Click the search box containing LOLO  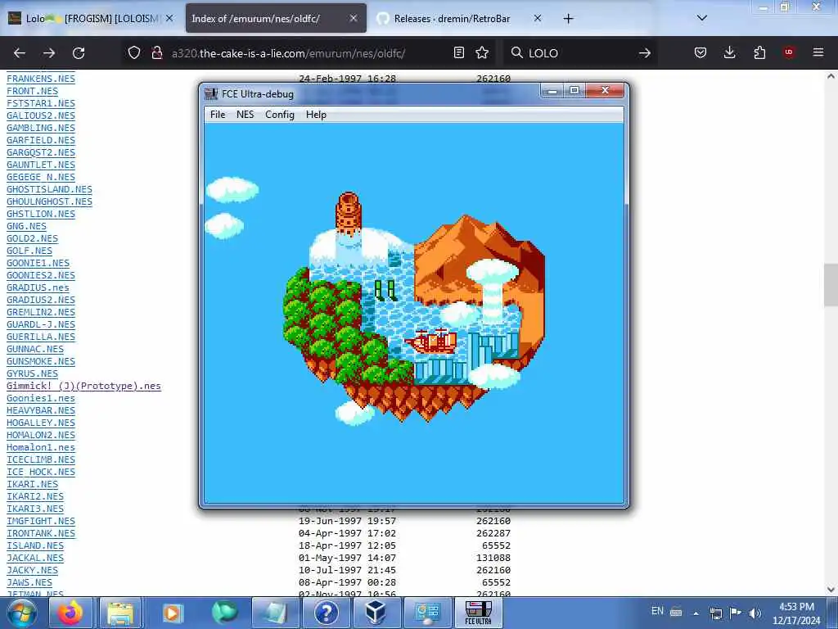coord(580,53)
